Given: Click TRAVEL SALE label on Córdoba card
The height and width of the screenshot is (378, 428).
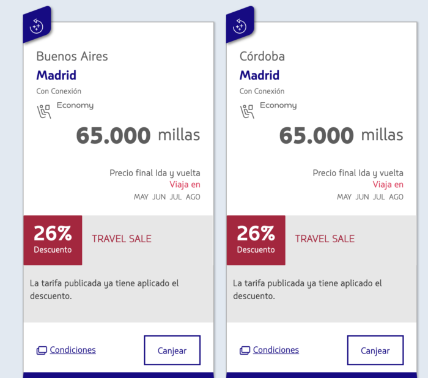Looking at the screenshot, I should click(x=325, y=239).
